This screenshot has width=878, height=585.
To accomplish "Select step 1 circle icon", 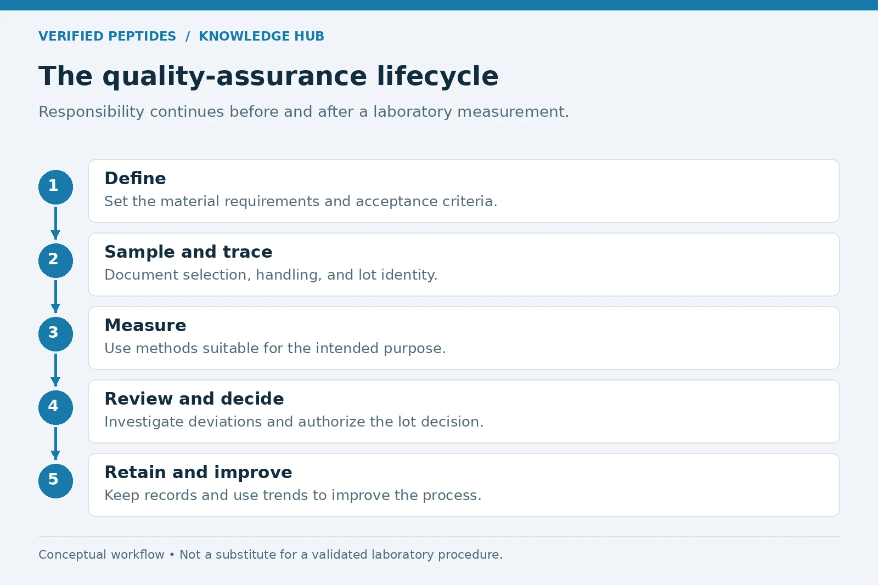I will pos(55,187).
